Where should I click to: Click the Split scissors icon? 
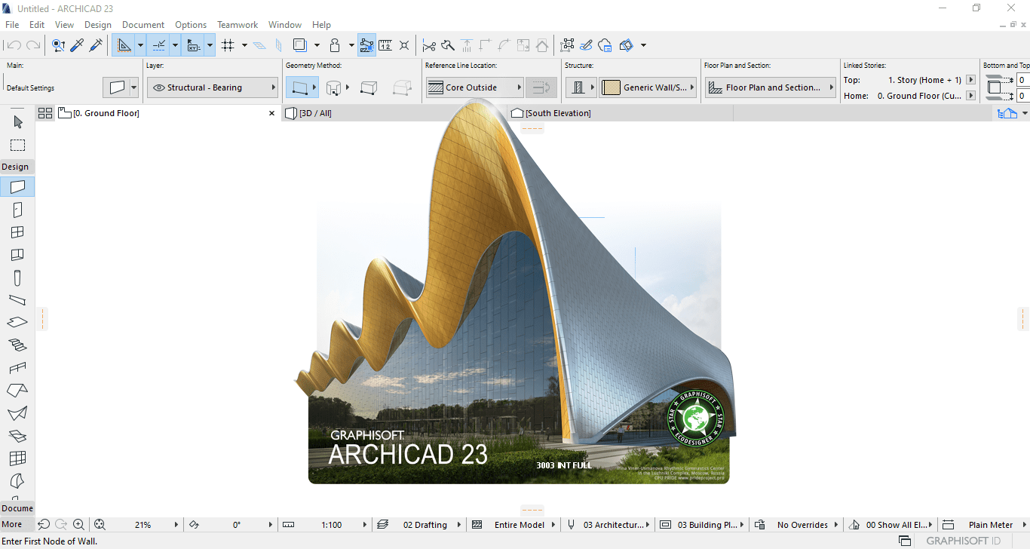coord(429,45)
